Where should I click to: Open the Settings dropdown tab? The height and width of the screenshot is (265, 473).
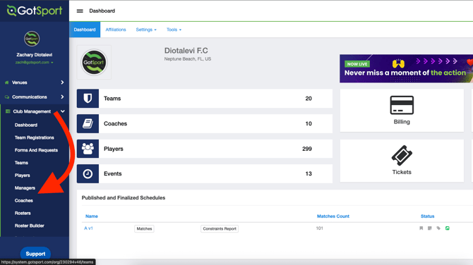pos(146,30)
